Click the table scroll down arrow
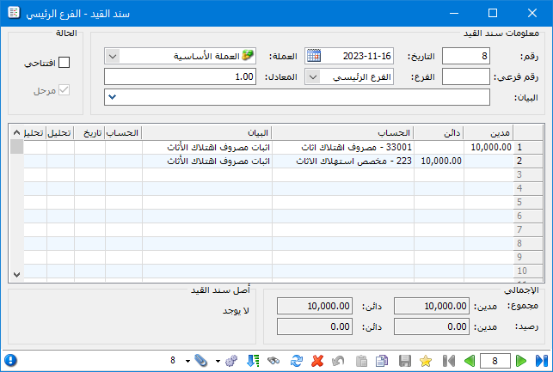This screenshot has width=553, height=372. (x=16, y=274)
